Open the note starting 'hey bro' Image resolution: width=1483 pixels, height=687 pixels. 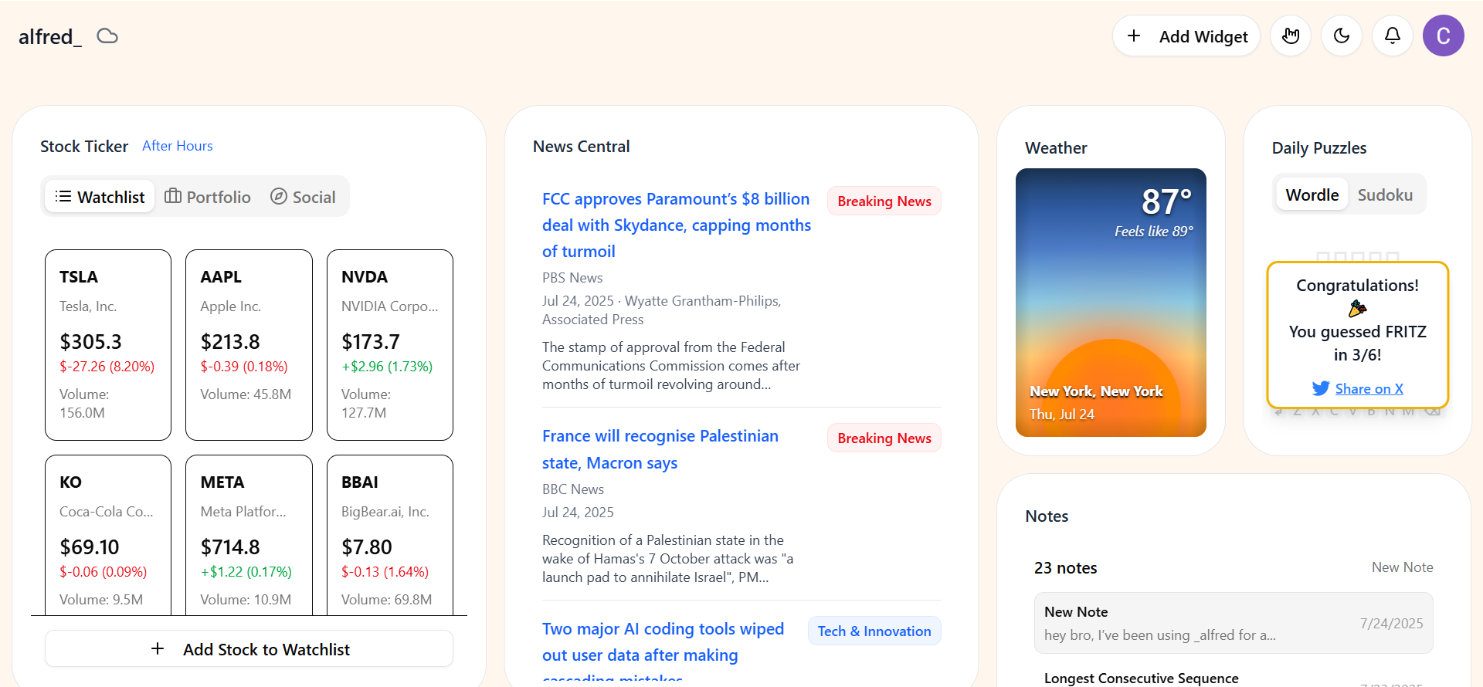(1234, 623)
